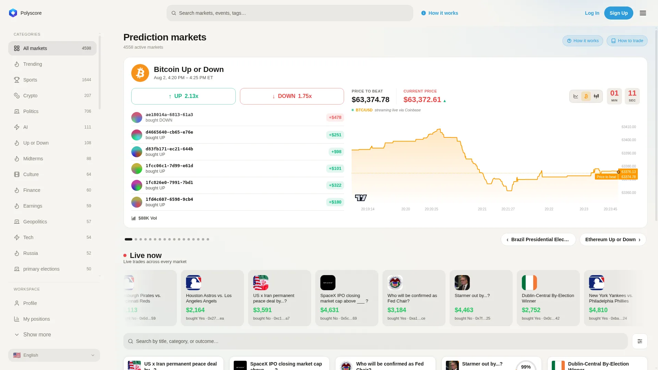Select the first active carousel indicator
Screen dimensions: 658x370
point(129,239)
